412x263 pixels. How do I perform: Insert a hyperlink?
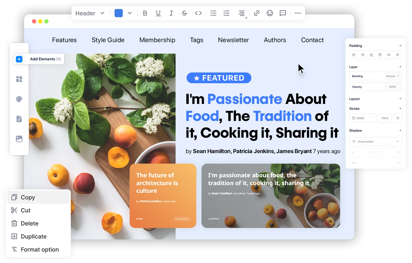pyautogui.click(x=257, y=13)
